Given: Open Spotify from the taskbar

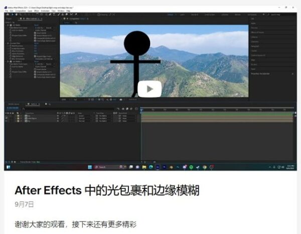Looking at the screenshot, I should point(191,167).
